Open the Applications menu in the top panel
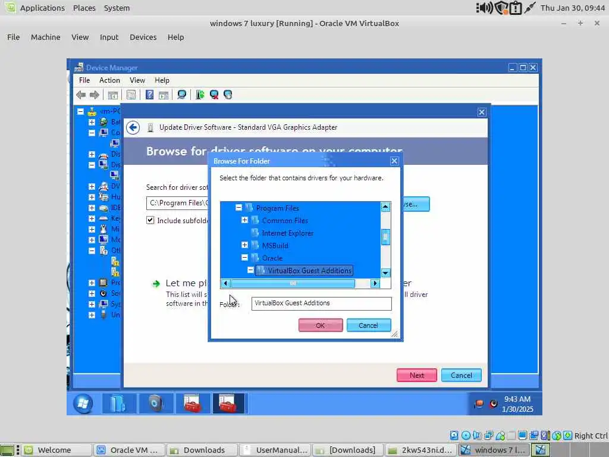This screenshot has width=609, height=457. pyautogui.click(x=42, y=8)
